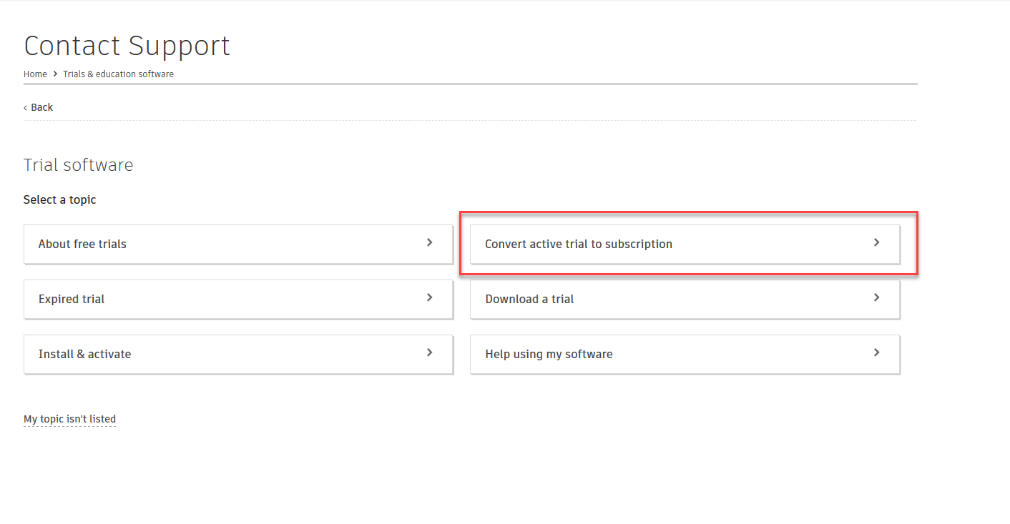Viewport: 1010px width, 524px height.
Task: Click the Contact Support page heading
Action: coord(127,45)
